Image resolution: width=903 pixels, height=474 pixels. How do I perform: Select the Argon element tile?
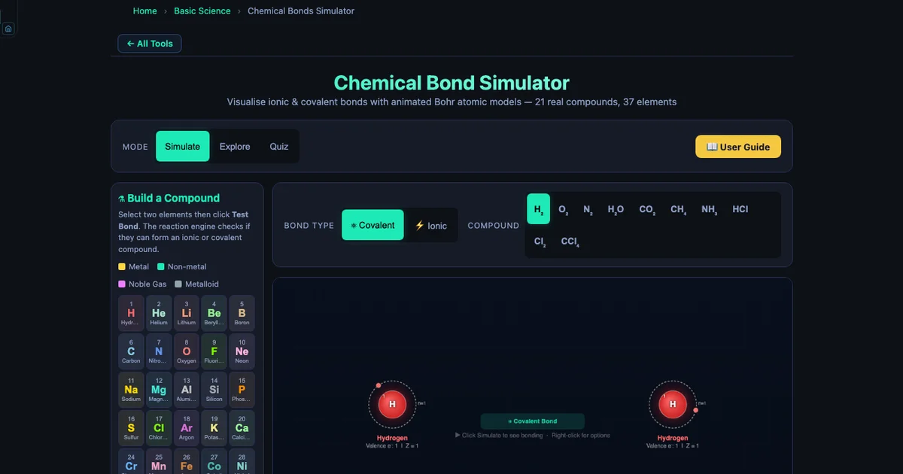pos(187,428)
